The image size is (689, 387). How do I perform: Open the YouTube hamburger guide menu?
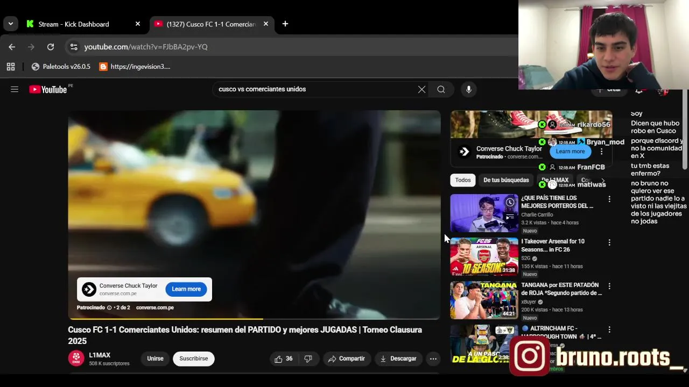coord(15,89)
